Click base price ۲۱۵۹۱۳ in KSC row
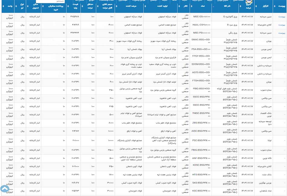The image size is (287, 196). [75, 191]
